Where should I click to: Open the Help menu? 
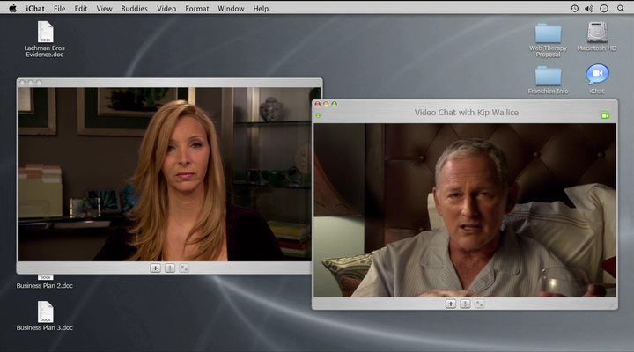pos(261,9)
